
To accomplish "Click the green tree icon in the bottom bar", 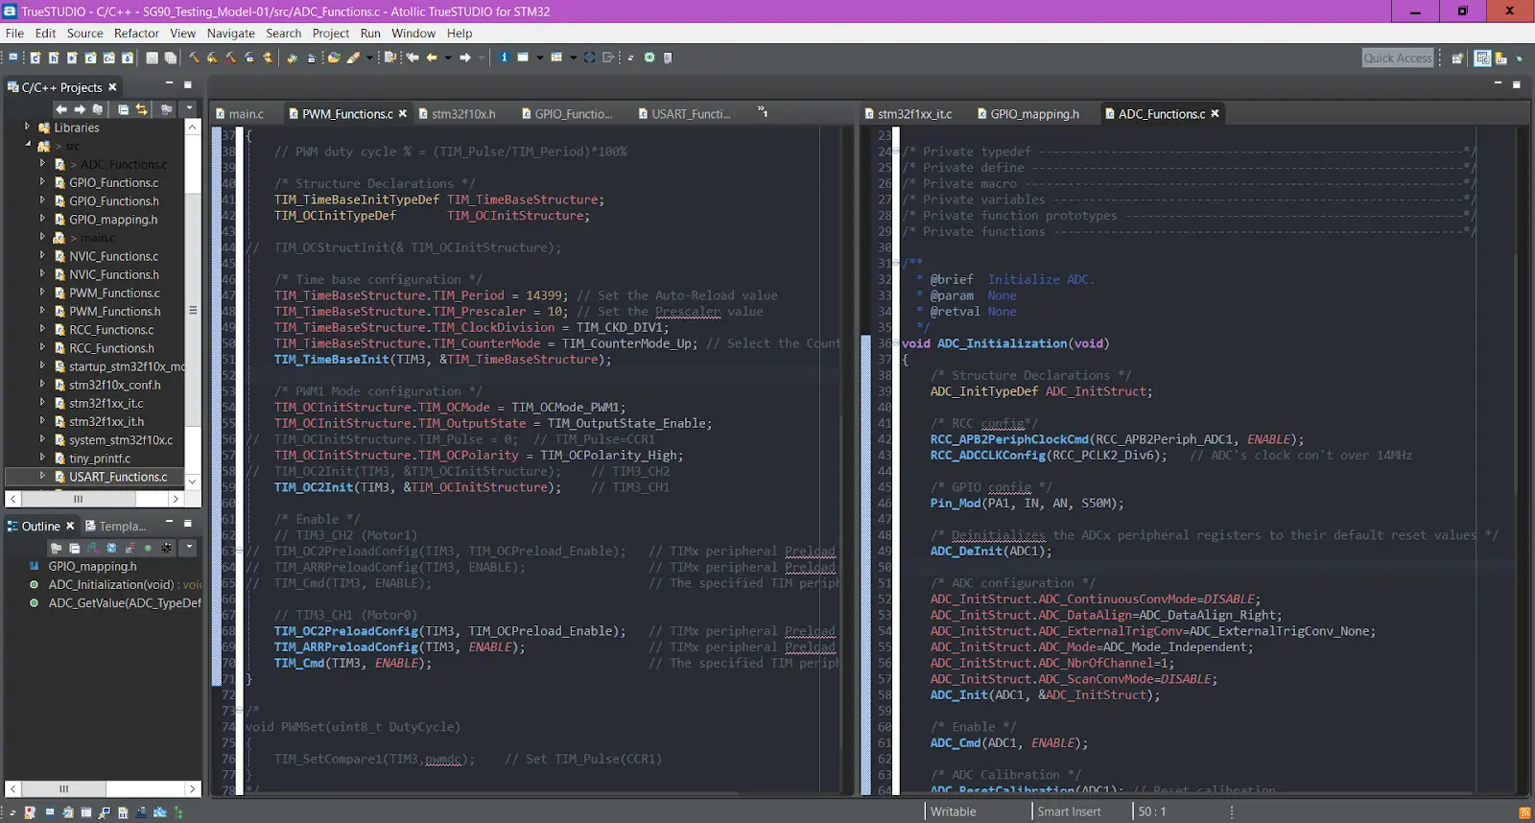I will tap(178, 812).
